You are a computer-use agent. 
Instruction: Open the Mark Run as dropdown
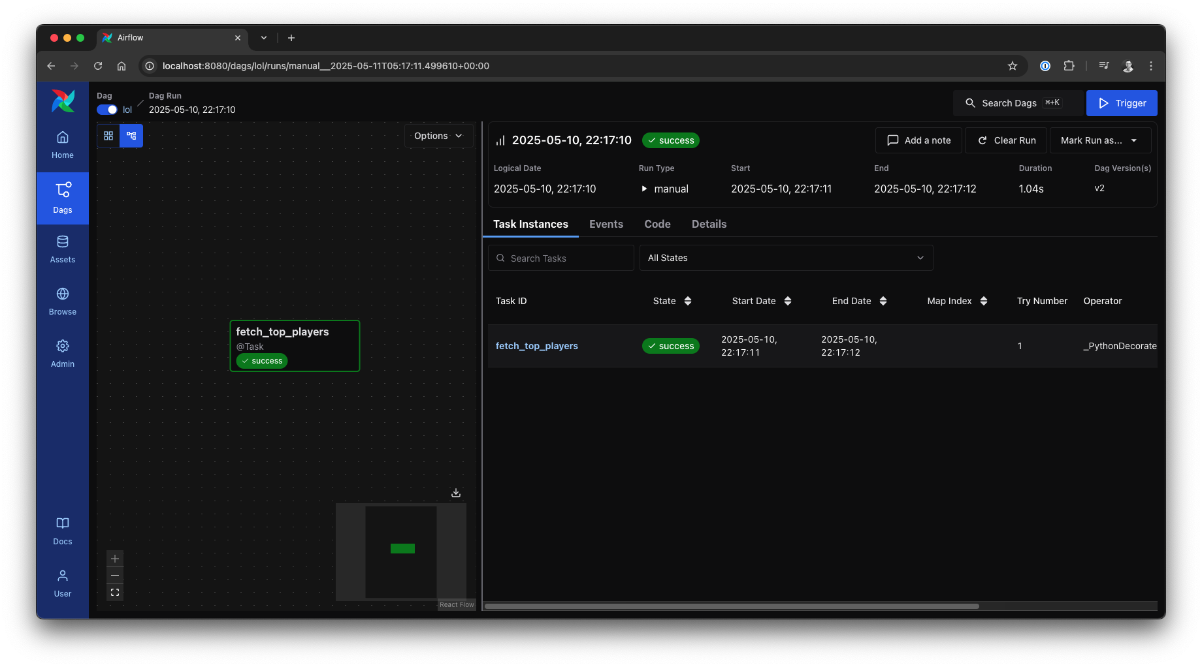1100,140
